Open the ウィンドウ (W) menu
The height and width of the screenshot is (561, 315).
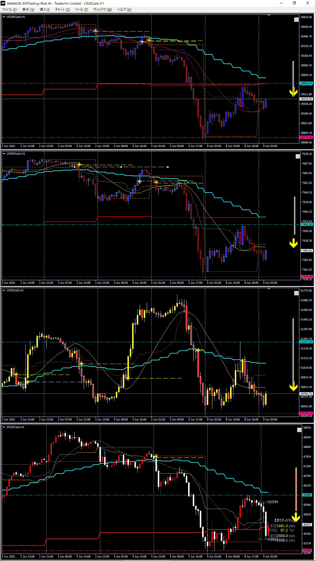click(x=102, y=10)
